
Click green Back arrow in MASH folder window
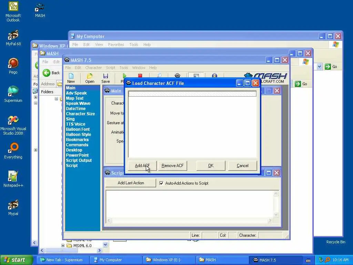[x=47, y=73]
